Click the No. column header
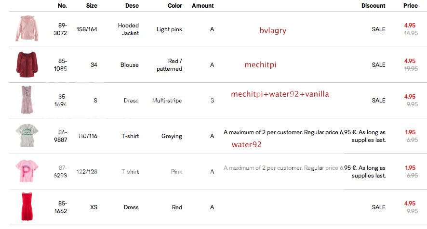This screenshot has height=229, width=427. pos(62,6)
